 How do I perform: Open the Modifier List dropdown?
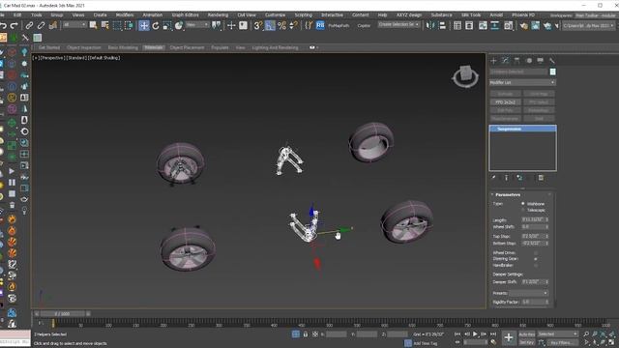coord(522,82)
